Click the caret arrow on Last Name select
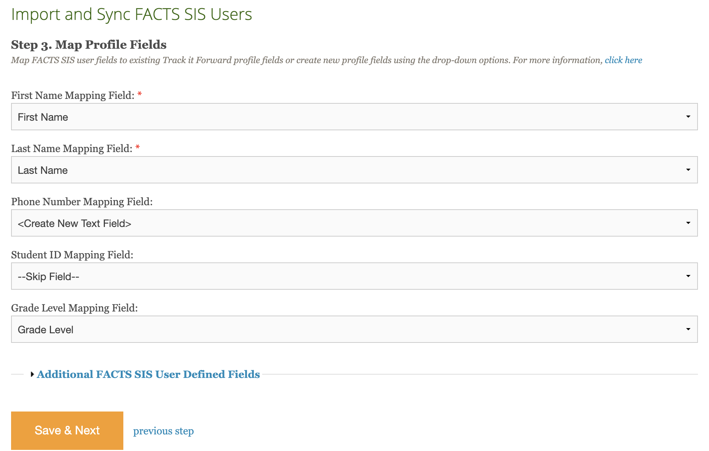Image resolution: width=709 pixels, height=451 pixels. tap(688, 170)
